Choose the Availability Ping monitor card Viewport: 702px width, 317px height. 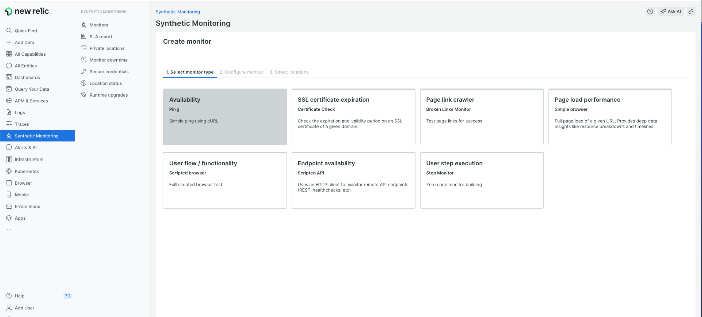click(x=225, y=117)
